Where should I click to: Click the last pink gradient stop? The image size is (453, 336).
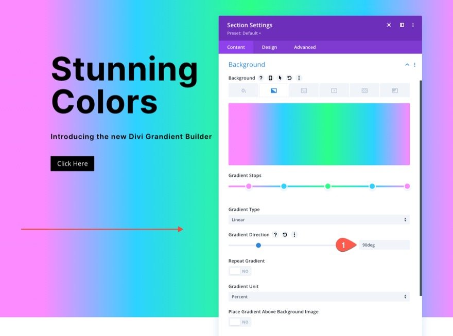[407, 186]
